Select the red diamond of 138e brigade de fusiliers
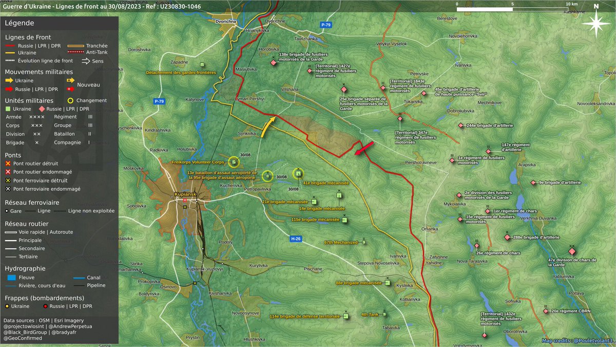The height and width of the screenshot is (347, 616). pos(273,62)
